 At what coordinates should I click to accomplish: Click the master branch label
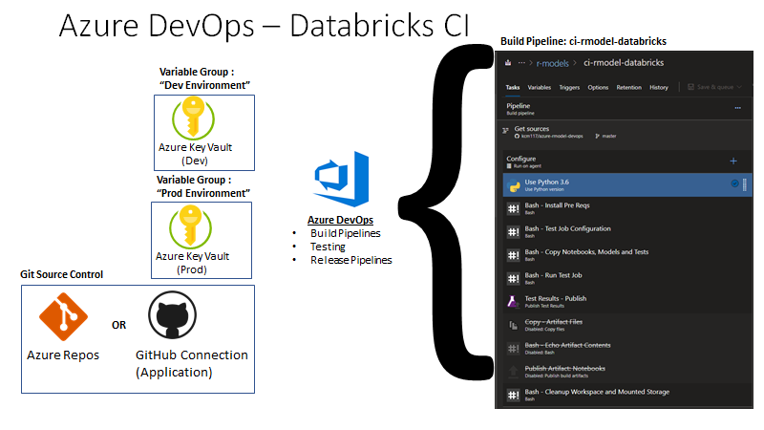tap(608, 136)
